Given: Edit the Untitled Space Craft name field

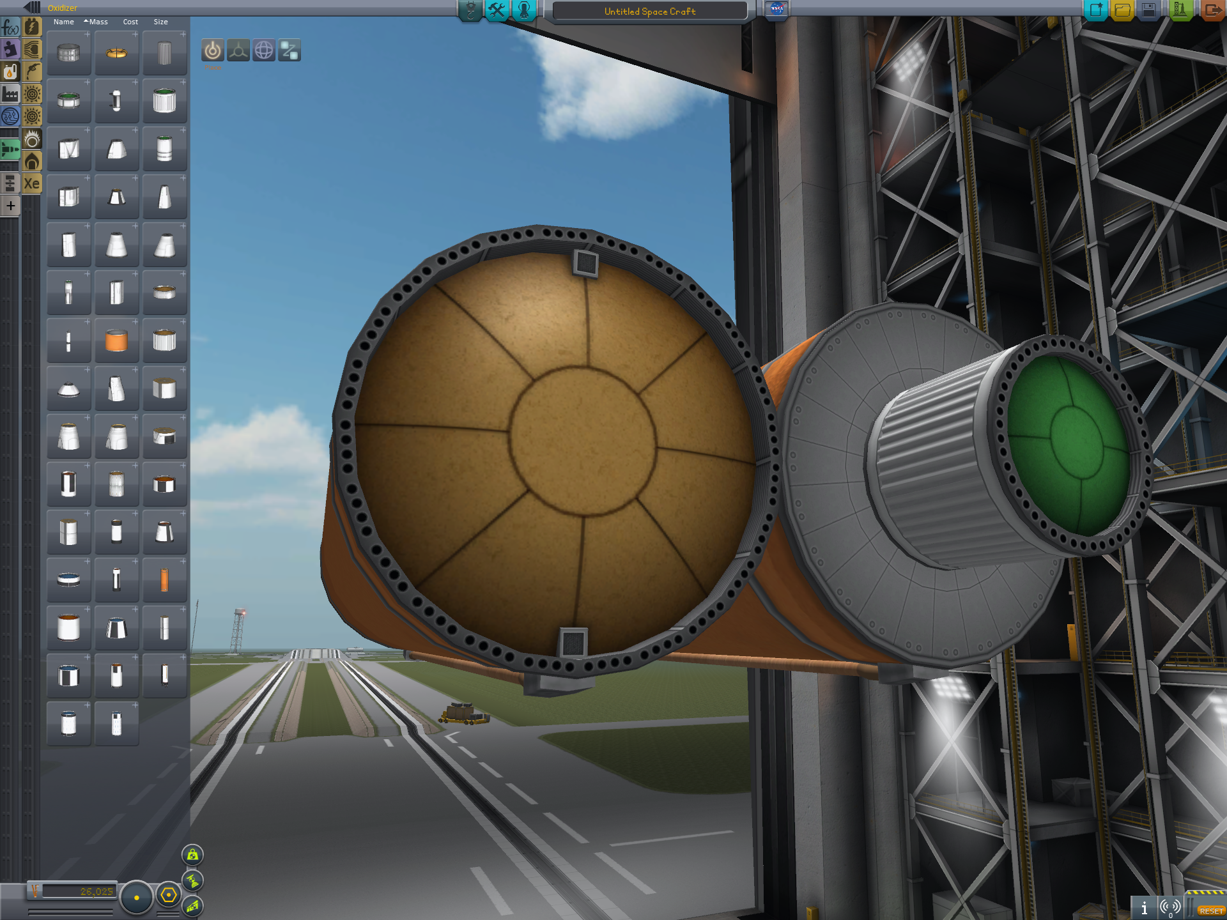Looking at the screenshot, I should (x=650, y=11).
